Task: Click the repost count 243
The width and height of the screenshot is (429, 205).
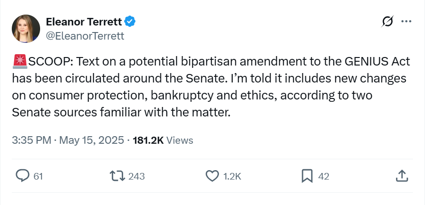Action: click(136, 176)
